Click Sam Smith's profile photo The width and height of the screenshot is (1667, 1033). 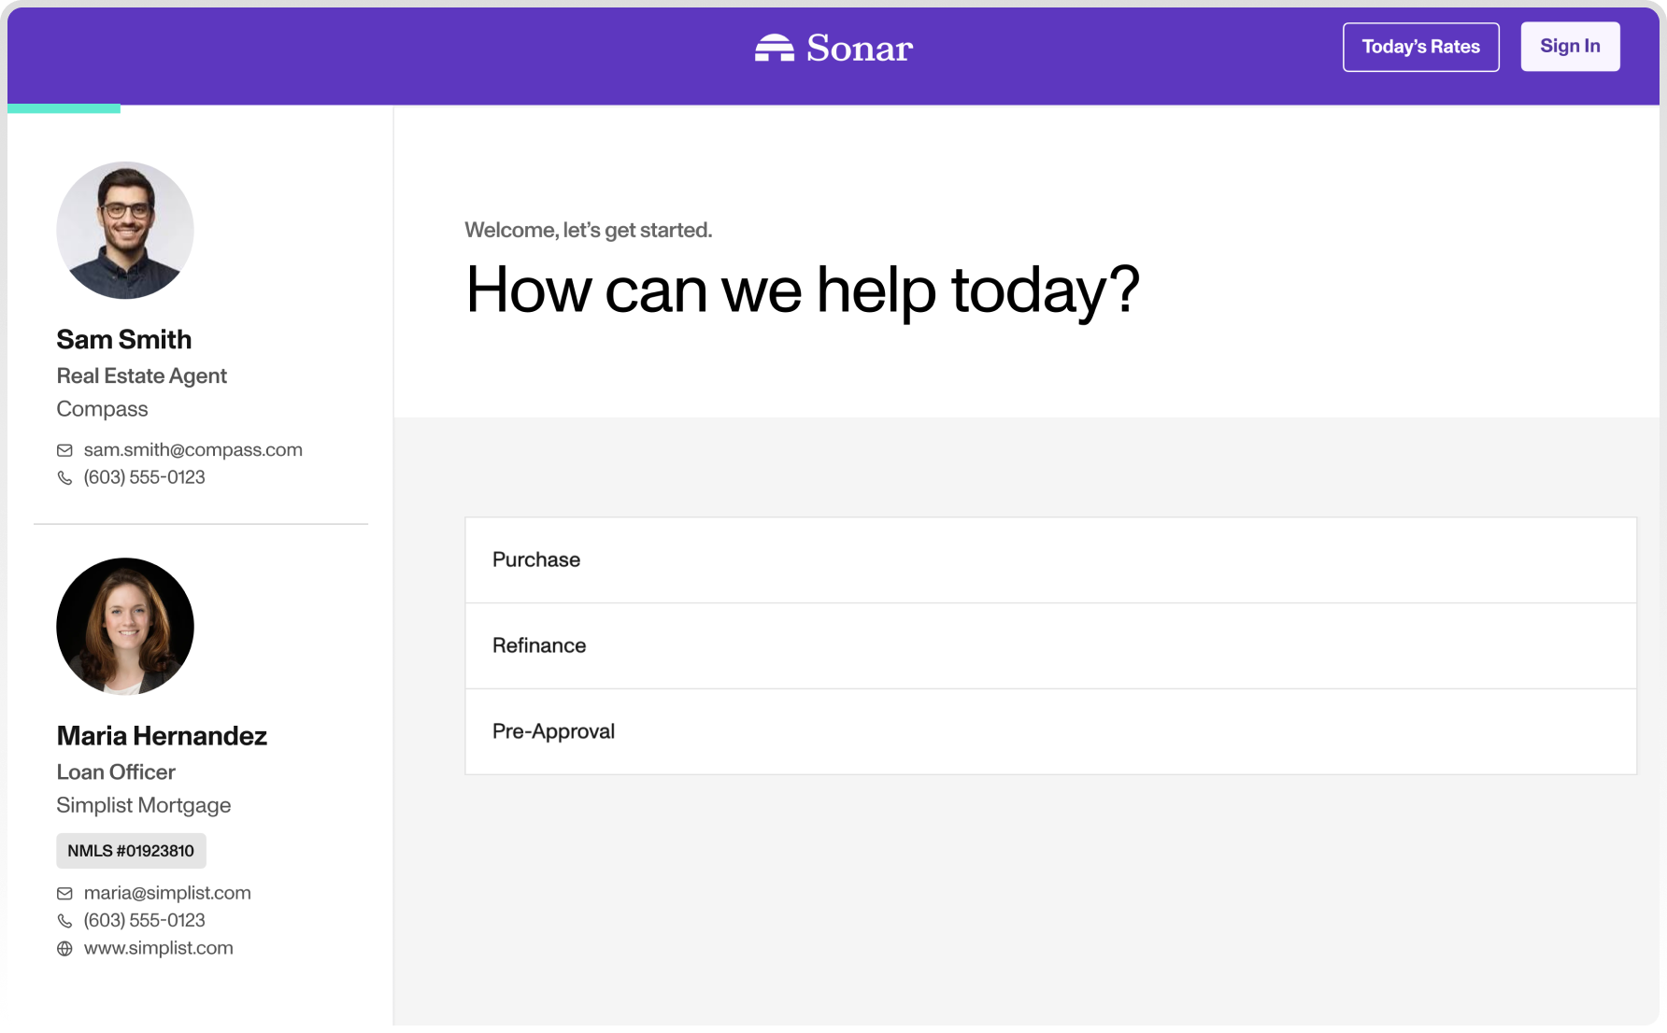tap(125, 230)
